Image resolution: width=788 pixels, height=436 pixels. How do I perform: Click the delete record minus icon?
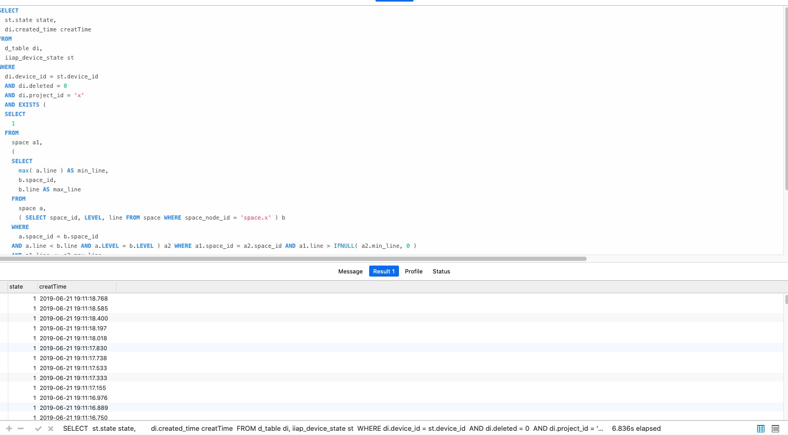(21, 429)
